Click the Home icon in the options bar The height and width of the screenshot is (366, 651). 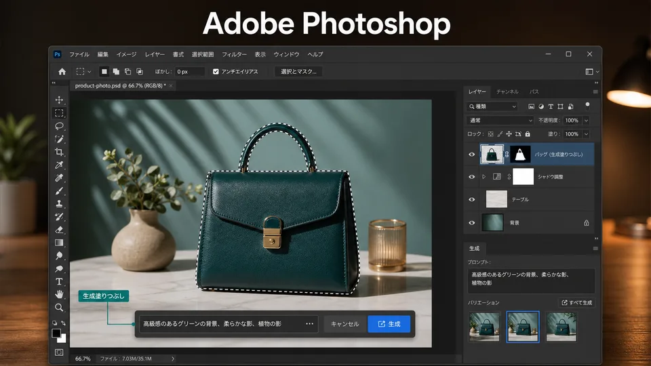tap(62, 71)
